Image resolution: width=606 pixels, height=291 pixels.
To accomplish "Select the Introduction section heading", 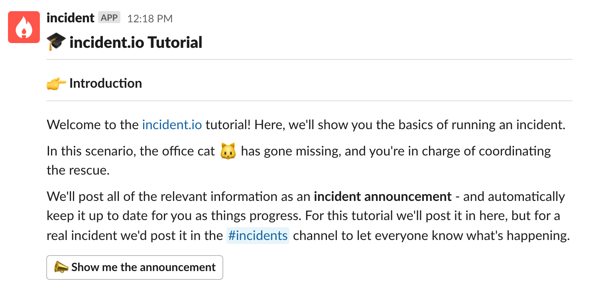I will click(106, 83).
